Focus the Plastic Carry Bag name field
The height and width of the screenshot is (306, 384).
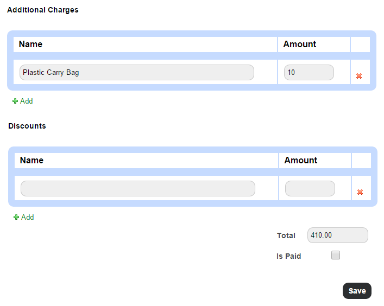[137, 72]
